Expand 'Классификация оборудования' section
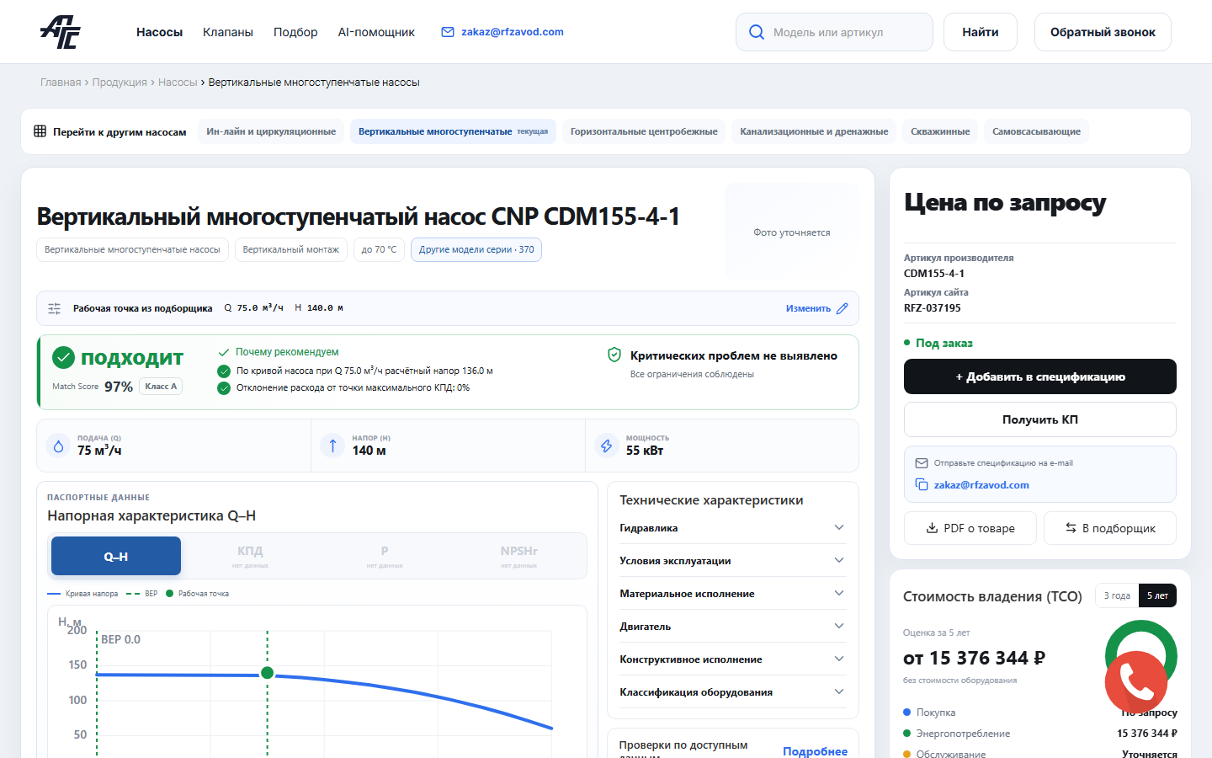 pos(732,692)
